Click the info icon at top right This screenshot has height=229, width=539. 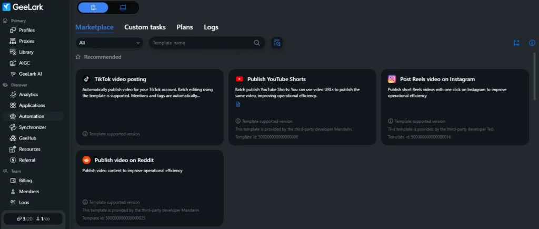[x=532, y=43]
